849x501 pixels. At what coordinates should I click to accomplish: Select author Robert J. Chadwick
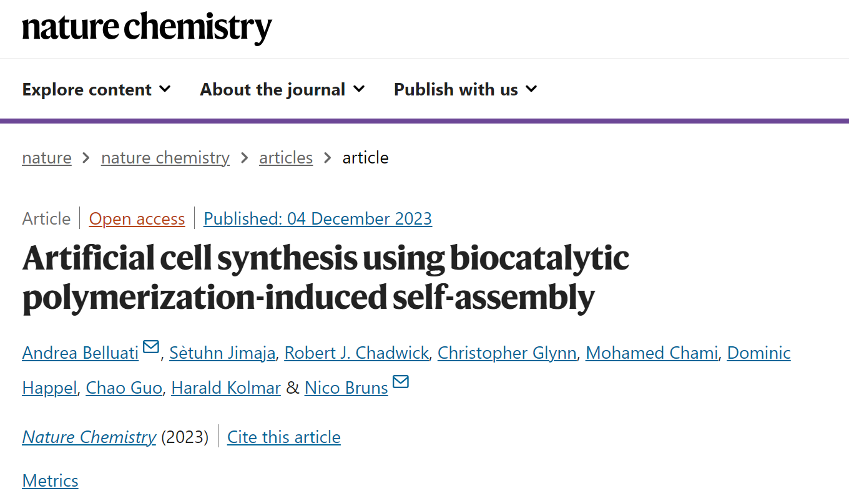(x=356, y=353)
